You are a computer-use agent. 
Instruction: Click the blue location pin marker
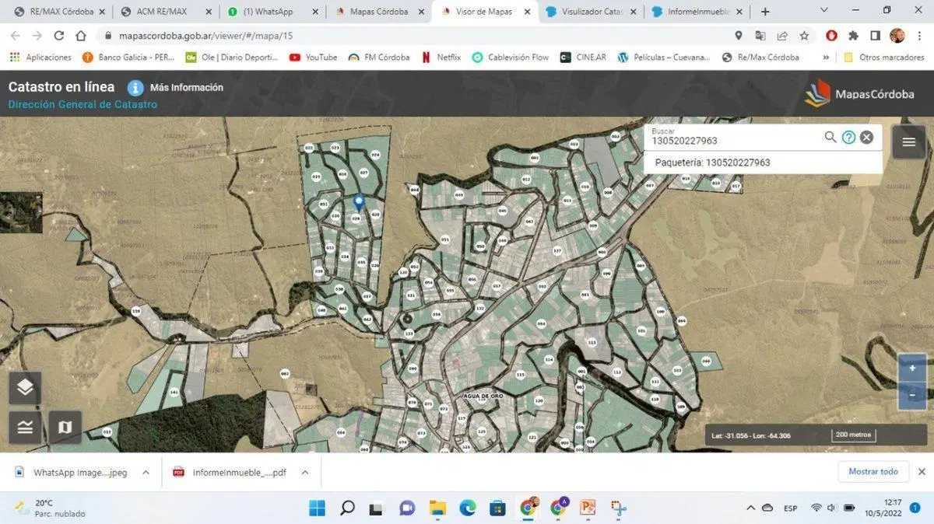click(359, 203)
